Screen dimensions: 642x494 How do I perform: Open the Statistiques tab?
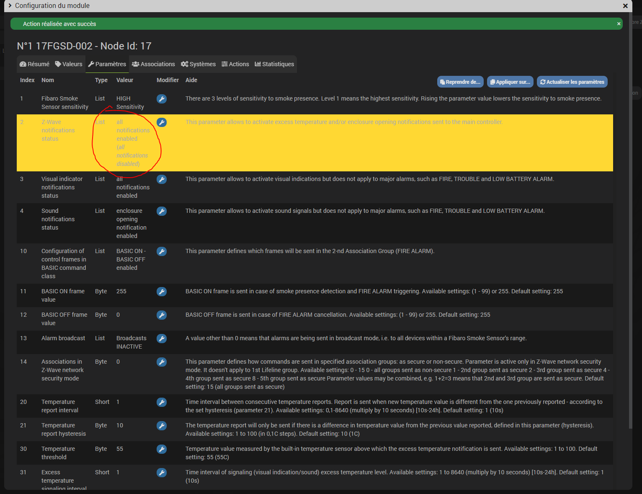point(274,64)
